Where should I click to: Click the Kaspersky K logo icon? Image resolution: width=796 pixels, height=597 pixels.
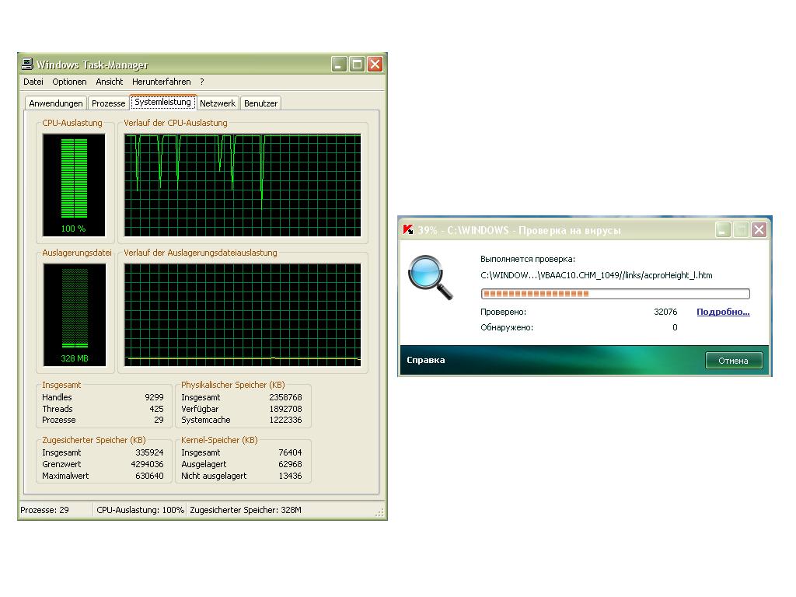[x=408, y=229]
